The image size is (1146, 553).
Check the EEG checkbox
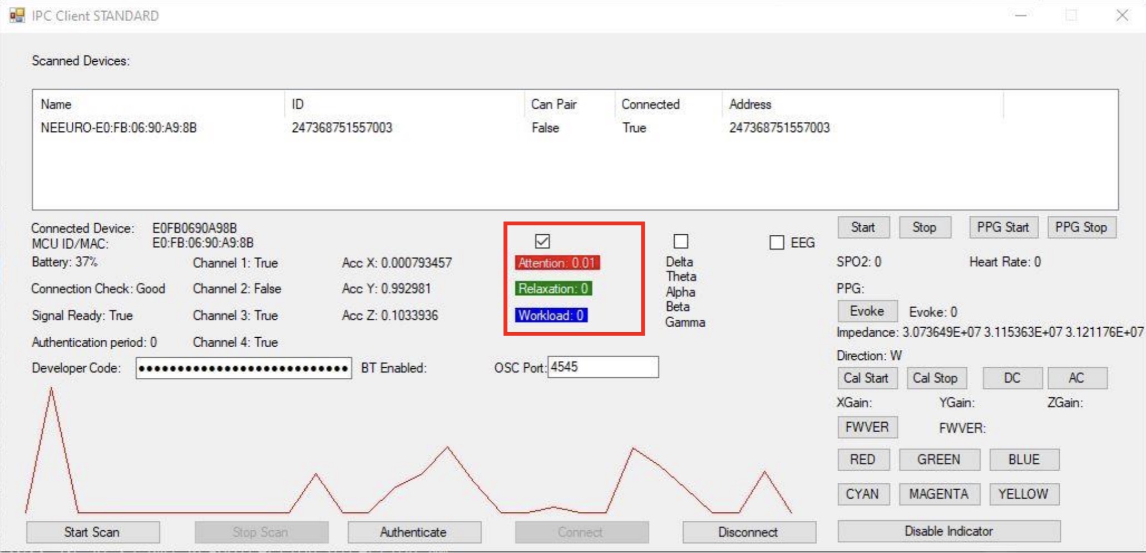(777, 243)
